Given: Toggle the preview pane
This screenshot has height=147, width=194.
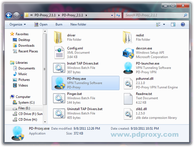Looking at the screenshot, I should 173,24.
